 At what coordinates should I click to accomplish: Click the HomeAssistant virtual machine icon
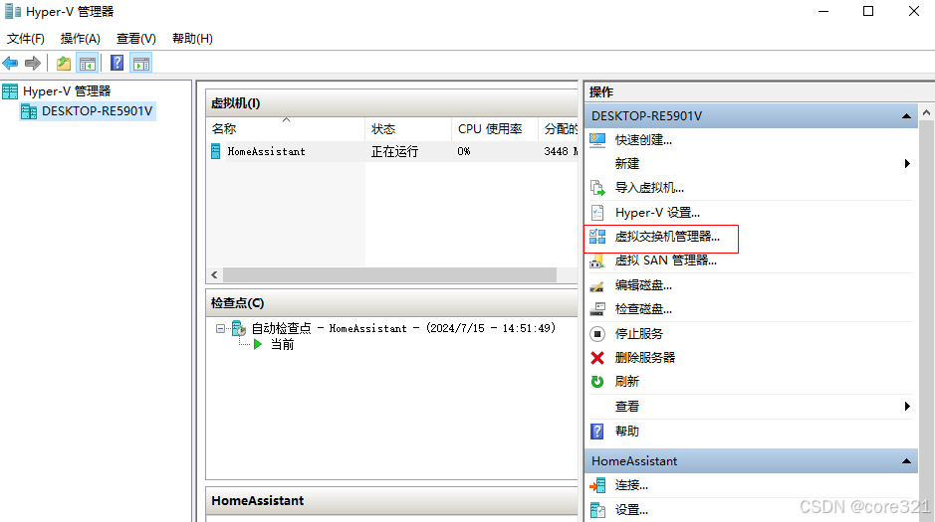(216, 151)
